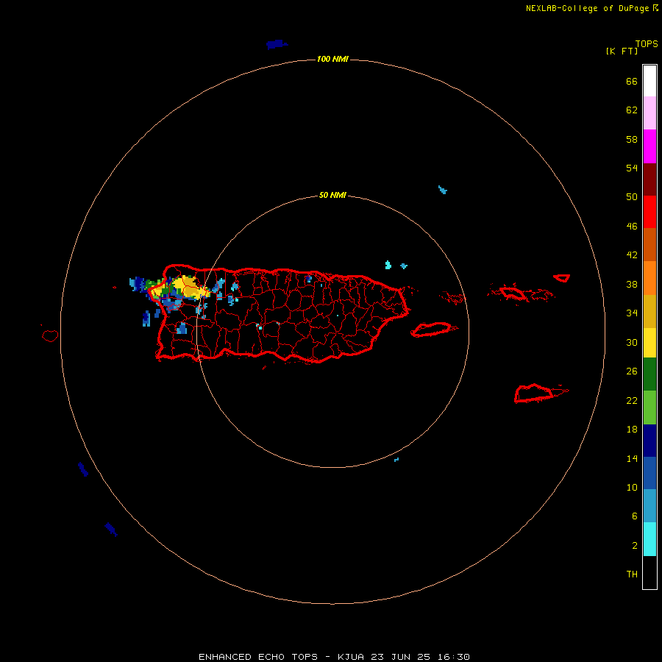The height and width of the screenshot is (662, 662).
Task: Click the NEXLAB-College of DuPage credit text
Action: click(587, 8)
